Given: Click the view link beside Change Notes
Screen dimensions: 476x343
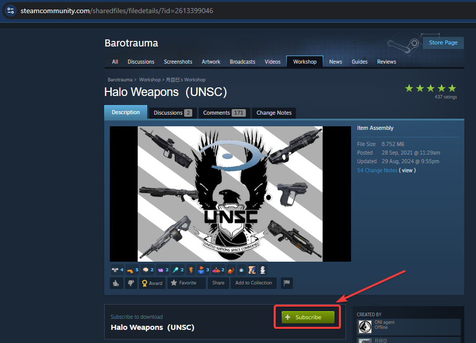Looking at the screenshot, I should 407,170.
